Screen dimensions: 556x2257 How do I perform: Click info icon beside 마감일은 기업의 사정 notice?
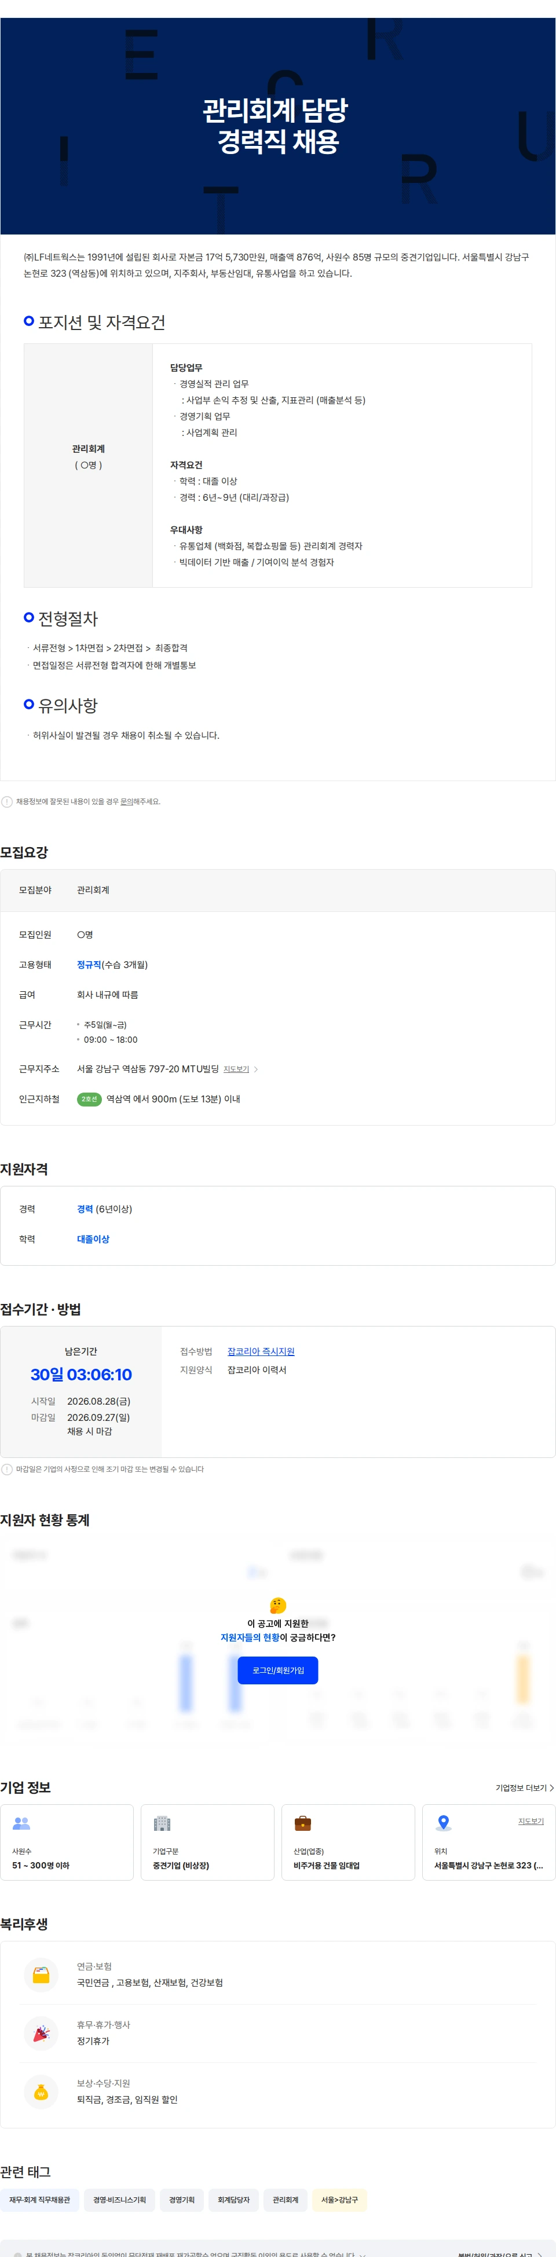point(7,1470)
